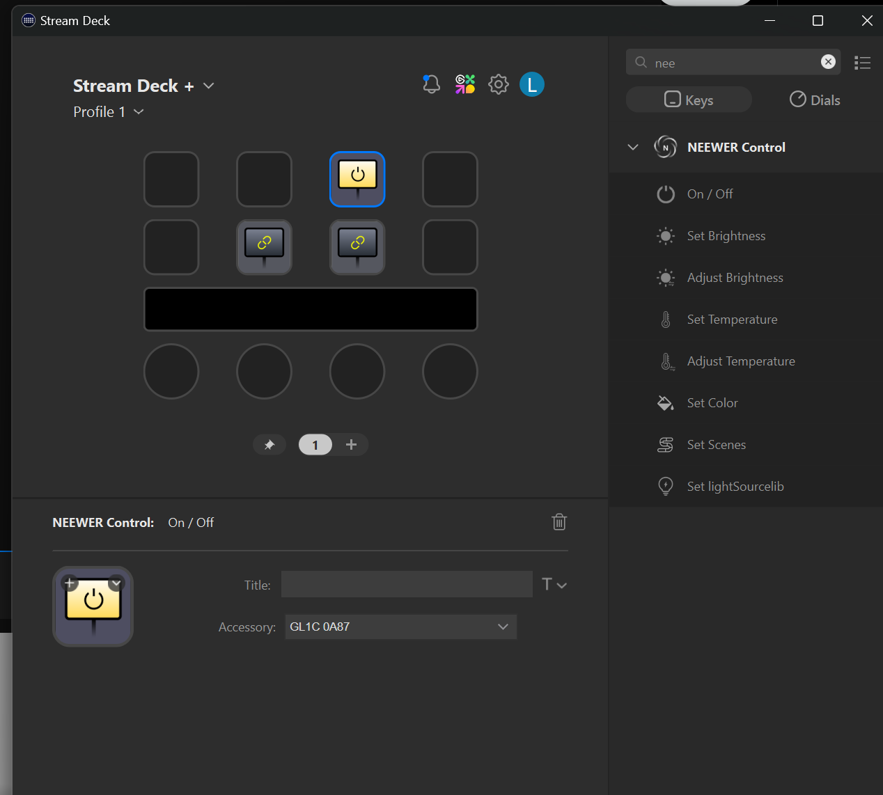883x795 pixels.
Task: Open the Profile 1 dropdown
Action: [x=109, y=112]
